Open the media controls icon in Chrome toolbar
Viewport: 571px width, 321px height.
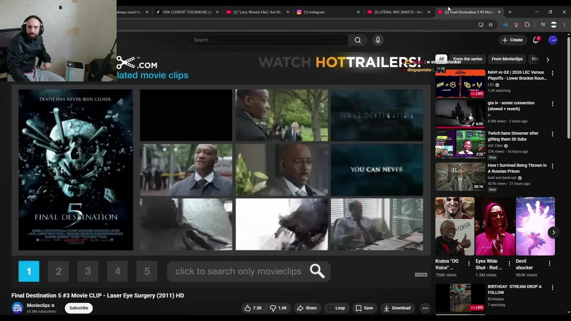tap(543, 25)
